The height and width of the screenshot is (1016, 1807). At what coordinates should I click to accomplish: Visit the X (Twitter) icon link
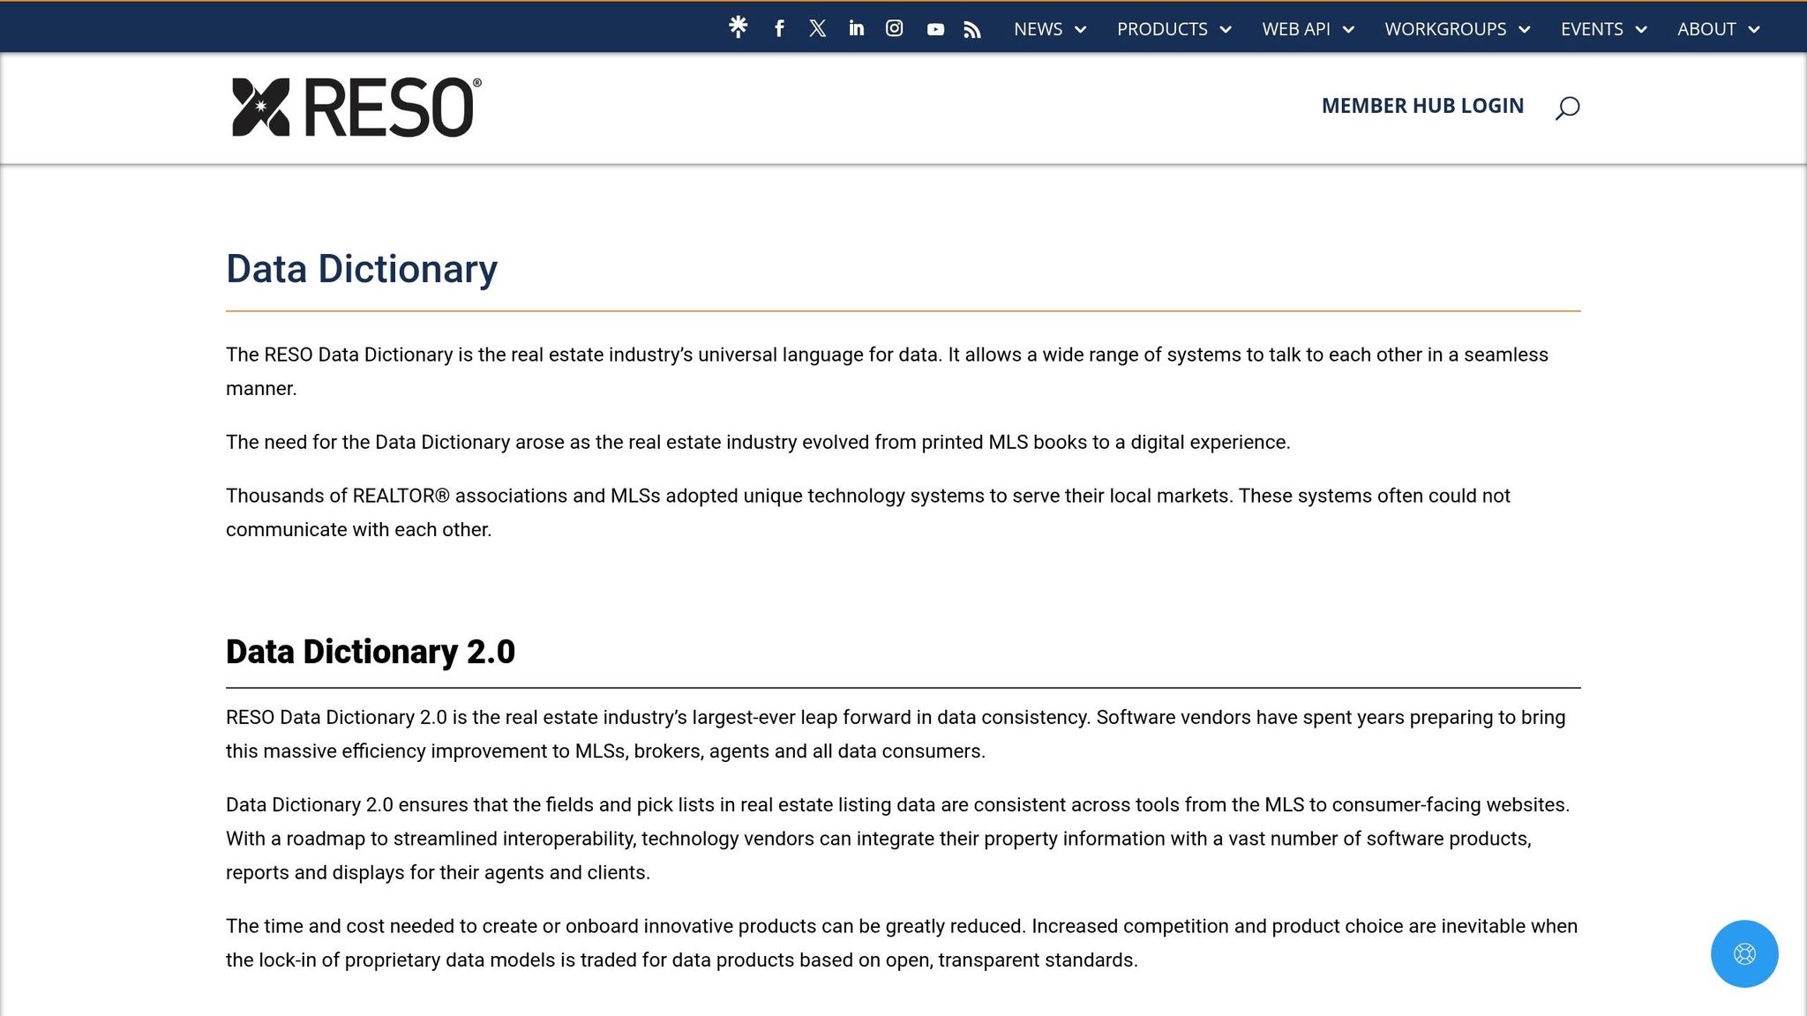[818, 28]
